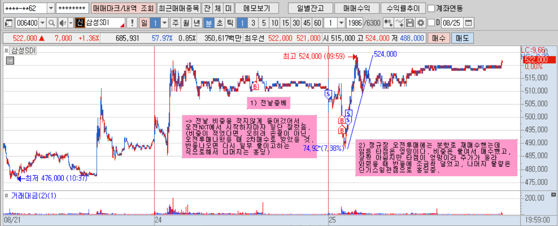
Task: Click 최근매매종목 button
Action: [x=178, y=8]
